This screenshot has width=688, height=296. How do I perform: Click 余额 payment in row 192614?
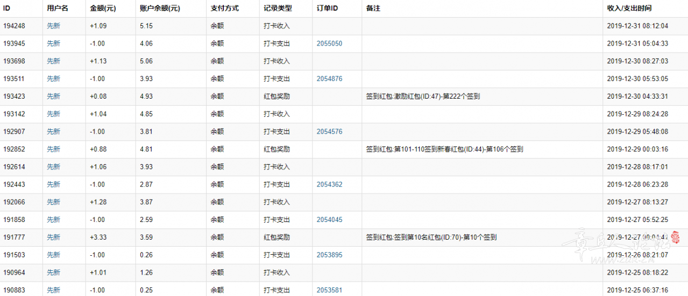tap(217, 167)
